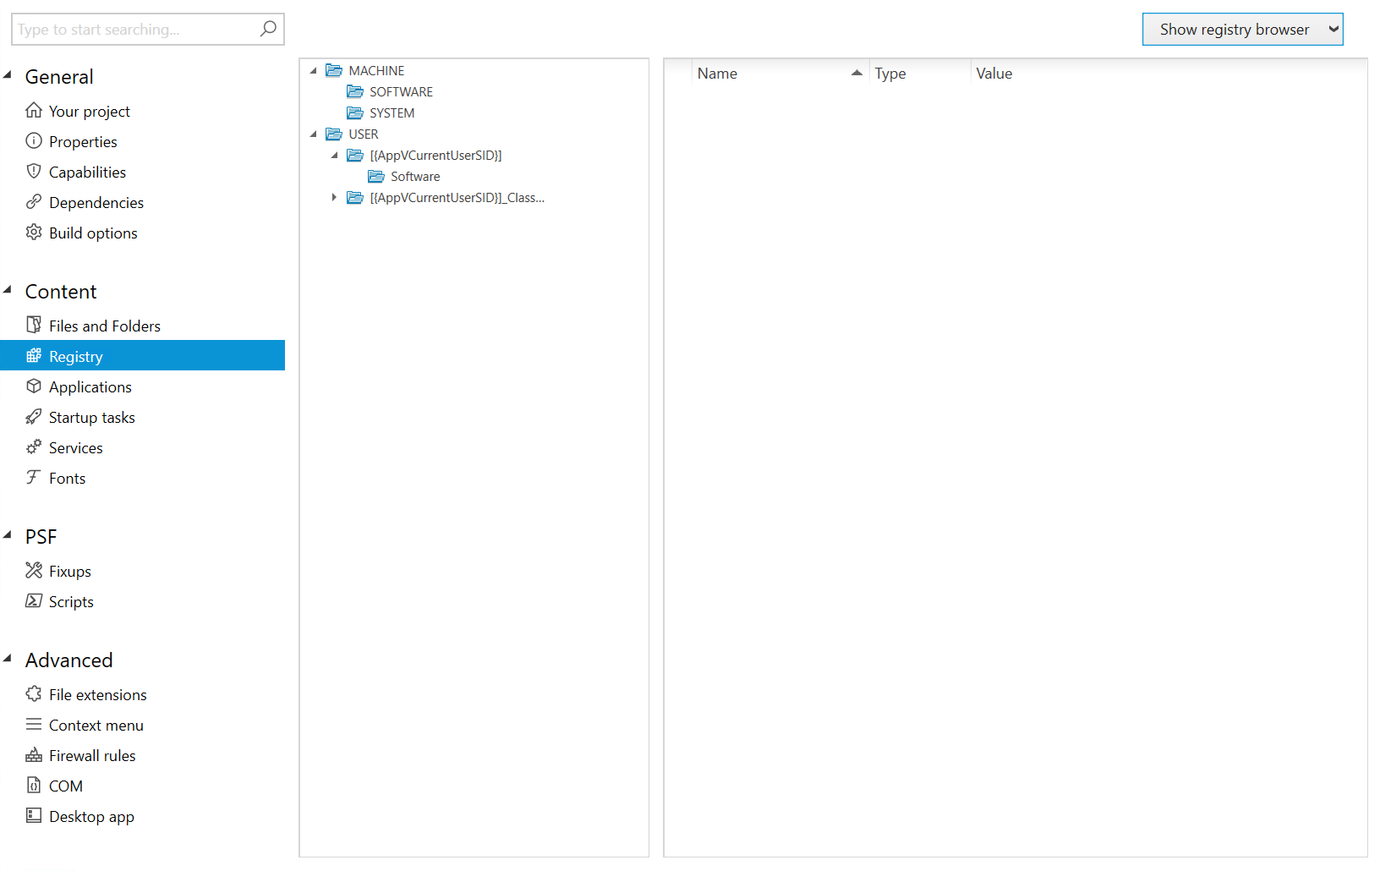Collapse the Advanced section in the sidebar
Screen dimensions: 1380x871
[x=8, y=657]
